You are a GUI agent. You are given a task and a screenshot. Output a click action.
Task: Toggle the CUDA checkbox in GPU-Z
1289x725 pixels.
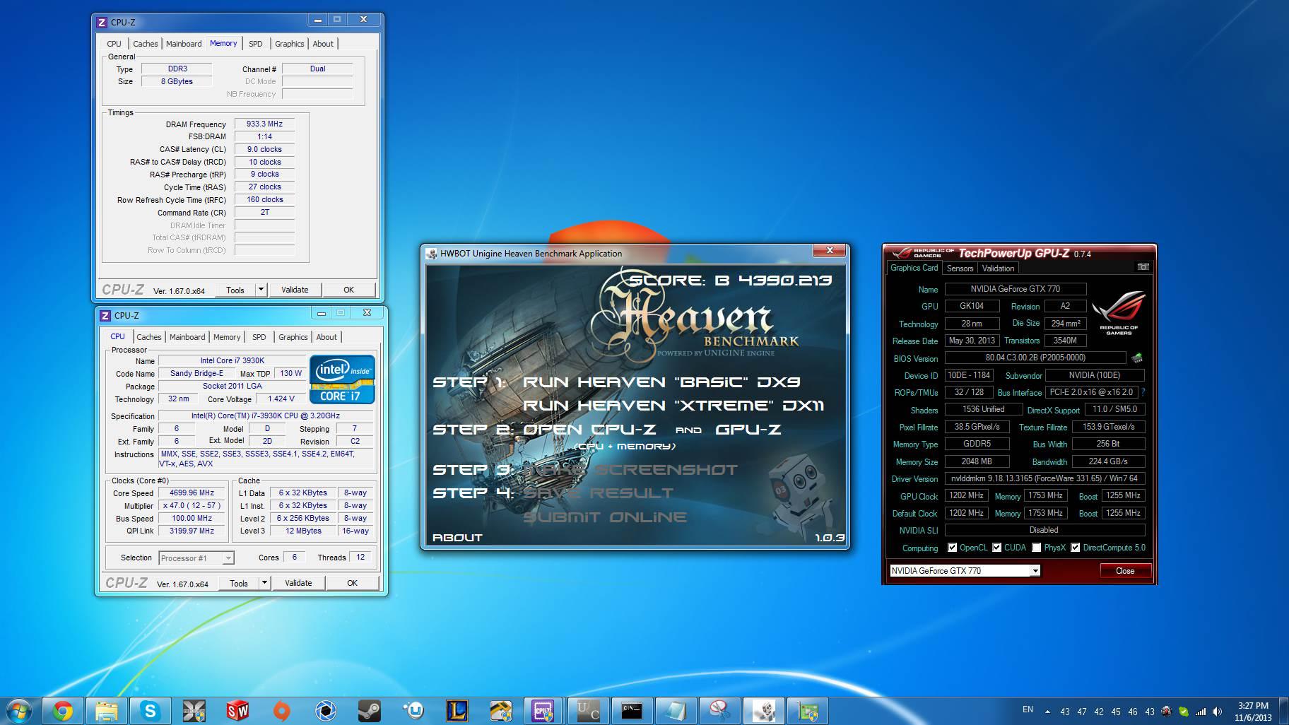coord(996,548)
